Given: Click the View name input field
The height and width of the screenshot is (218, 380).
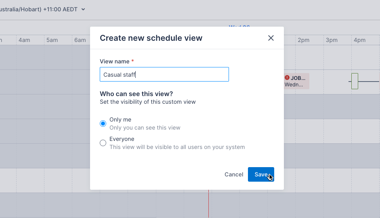Looking at the screenshot, I should (164, 74).
